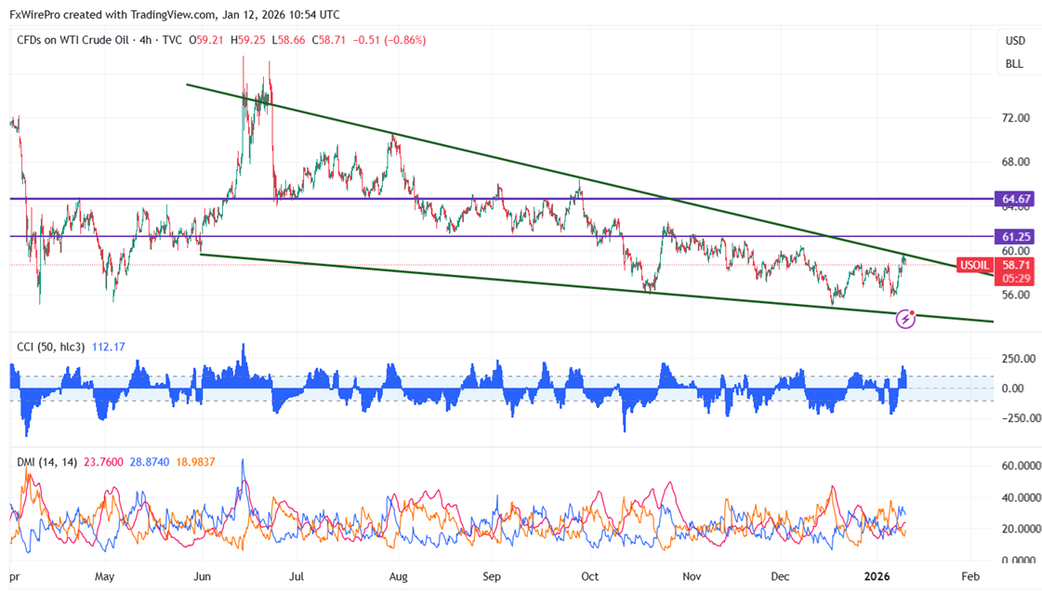Click the 05:29 bar countdown label
The image size is (1042, 592).
[1015, 279]
